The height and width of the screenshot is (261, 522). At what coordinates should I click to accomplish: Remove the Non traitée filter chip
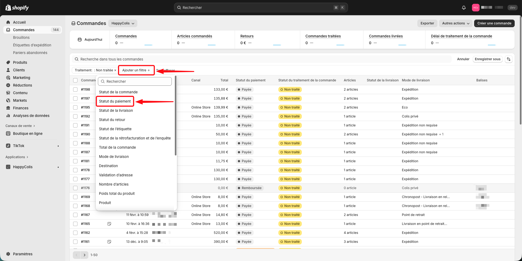click(115, 70)
